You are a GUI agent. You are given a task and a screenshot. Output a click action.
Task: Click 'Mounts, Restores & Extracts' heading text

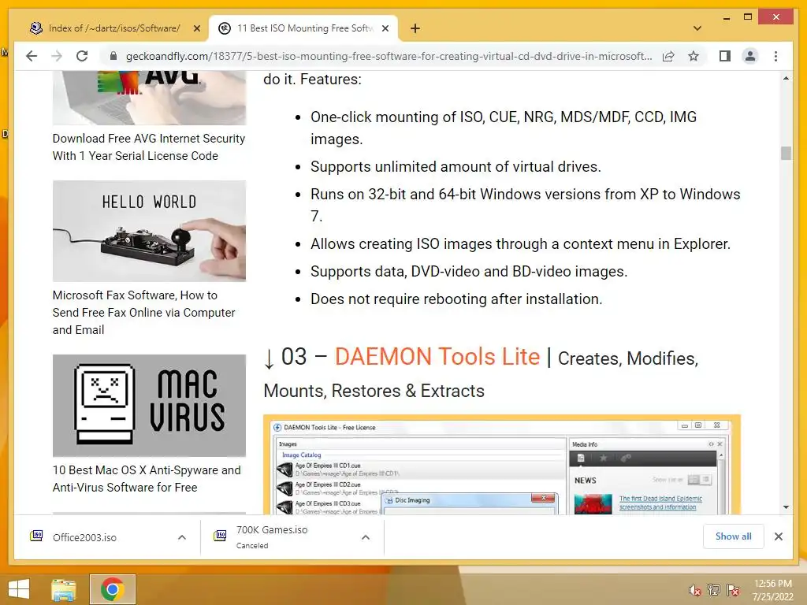[x=374, y=391]
